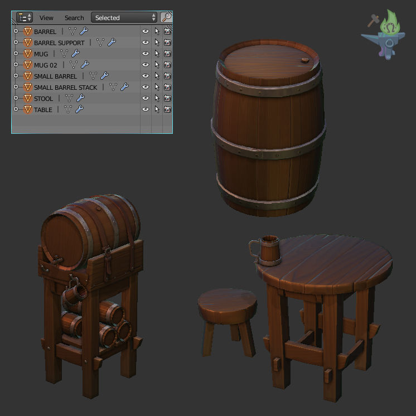Screen dimensions: 416x416
Task: Click the outliner search filter magnifier icon
Action: [x=167, y=17]
